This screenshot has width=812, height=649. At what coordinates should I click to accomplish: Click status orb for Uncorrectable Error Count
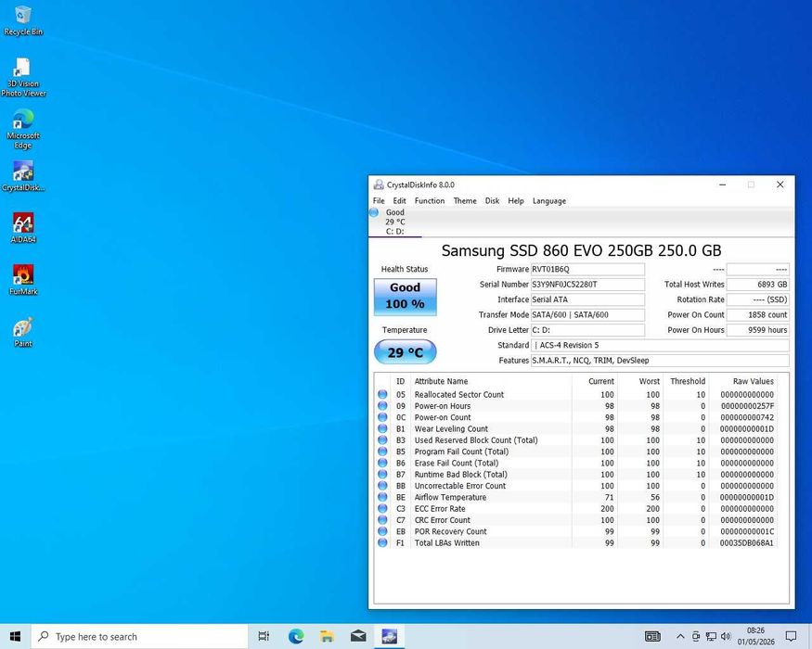[382, 486]
